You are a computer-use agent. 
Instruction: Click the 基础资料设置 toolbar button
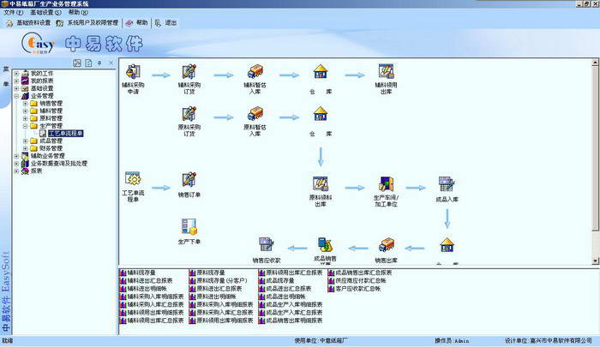(28, 23)
